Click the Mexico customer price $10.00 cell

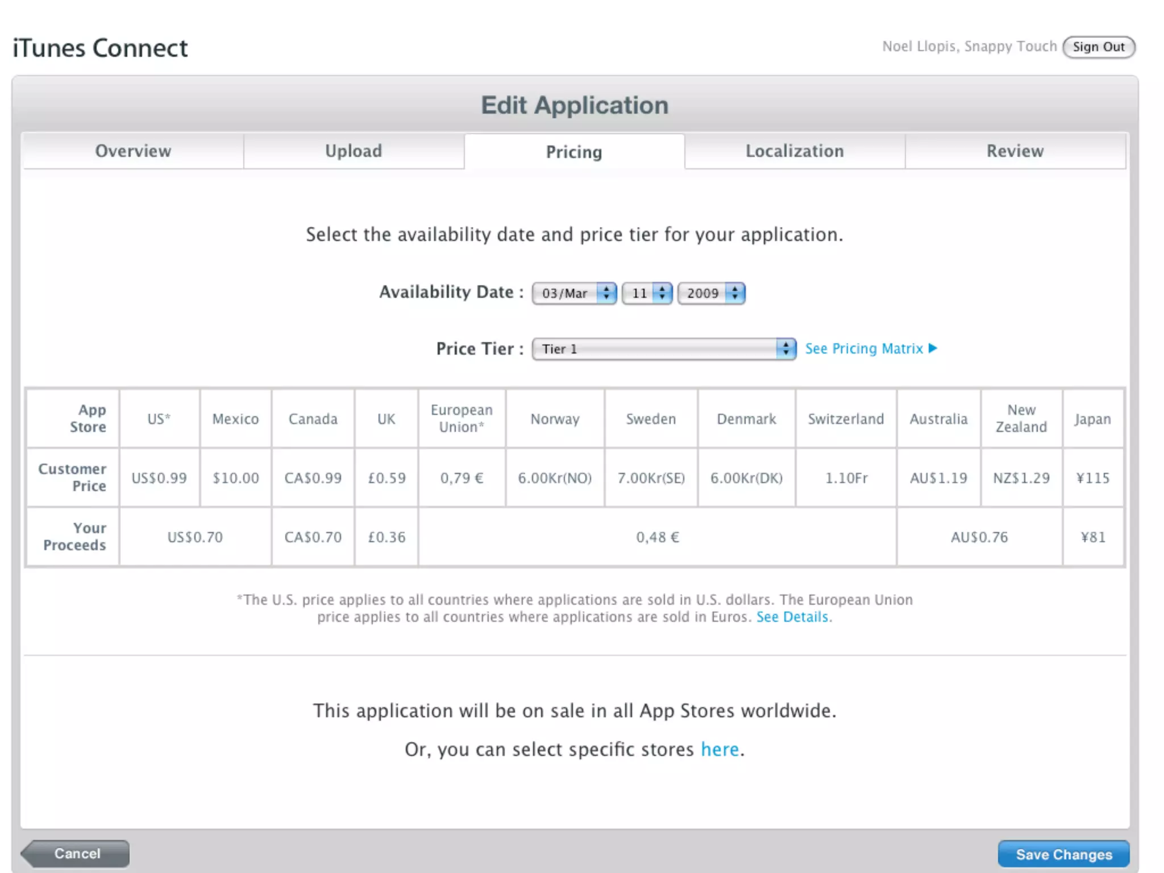point(235,478)
